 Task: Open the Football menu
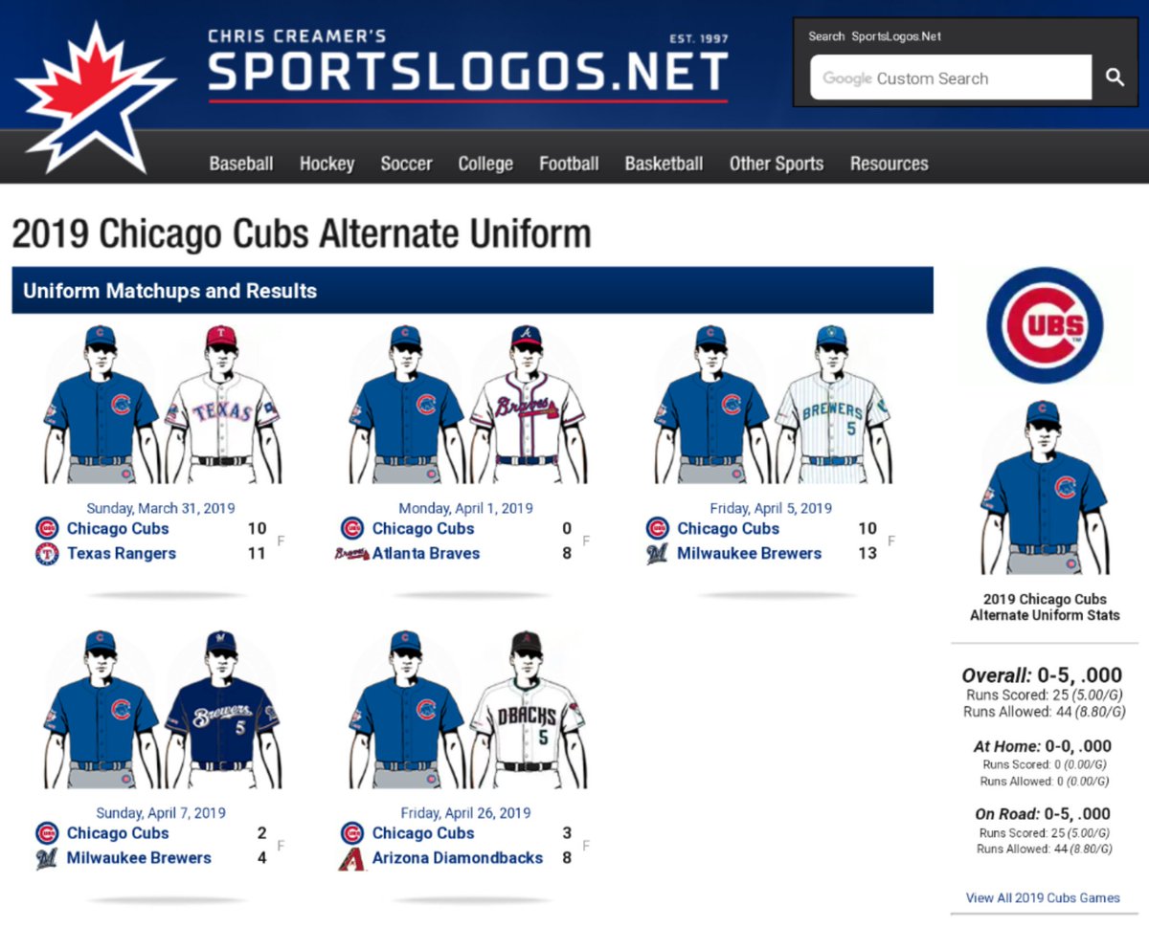(569, 164)
